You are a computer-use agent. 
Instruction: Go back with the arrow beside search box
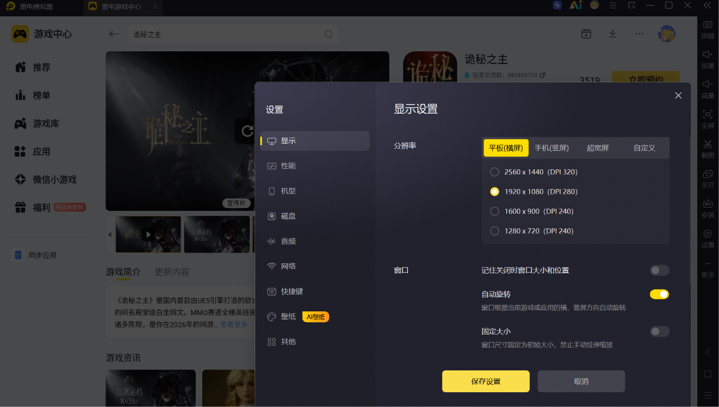[113, 34]
